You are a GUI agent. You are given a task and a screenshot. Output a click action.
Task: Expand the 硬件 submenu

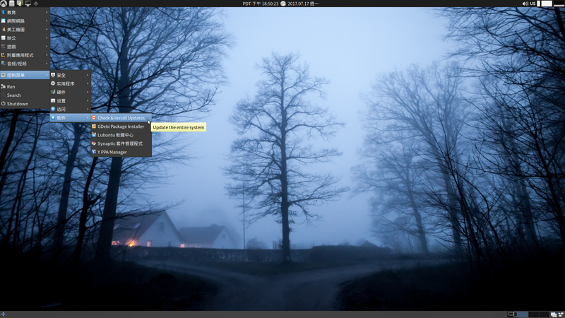[61, 92]
